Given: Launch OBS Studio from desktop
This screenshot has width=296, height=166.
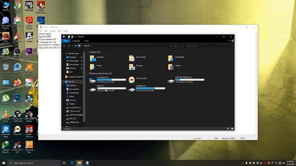Looking at the screenshot, I should pos(18,53).
